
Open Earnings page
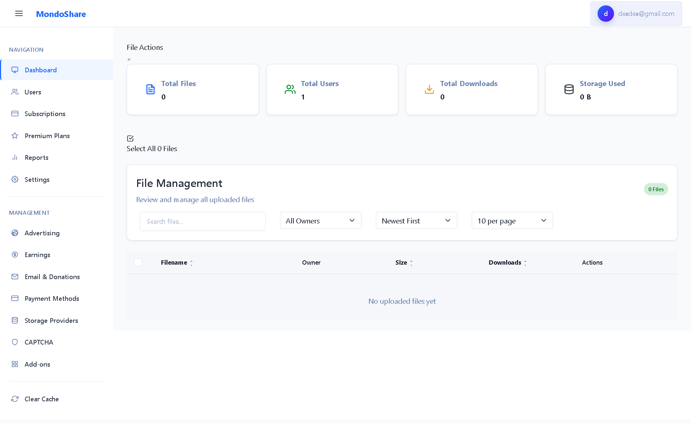pyautogui.click(x=57, y=255)
